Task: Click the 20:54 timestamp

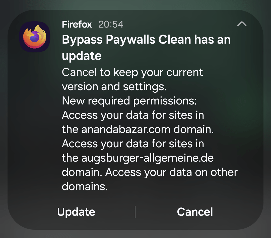Action: 111,24
